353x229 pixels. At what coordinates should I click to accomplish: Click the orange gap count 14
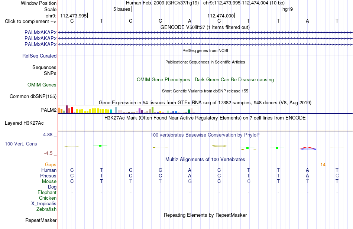(x=323, y=165)
